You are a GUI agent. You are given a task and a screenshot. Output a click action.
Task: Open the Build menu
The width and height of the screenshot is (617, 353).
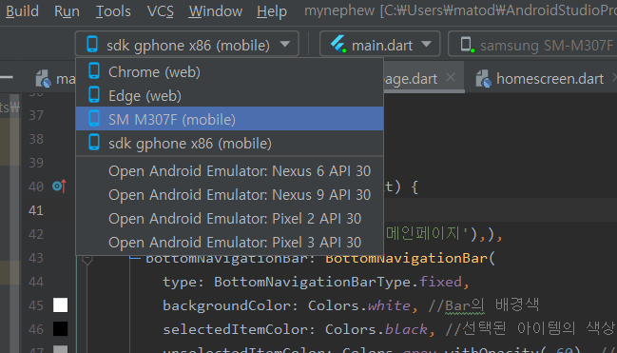point(22,11)
